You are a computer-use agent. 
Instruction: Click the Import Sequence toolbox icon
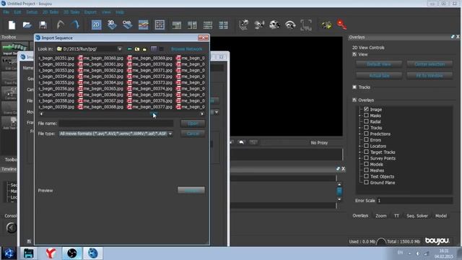point(14,48)
